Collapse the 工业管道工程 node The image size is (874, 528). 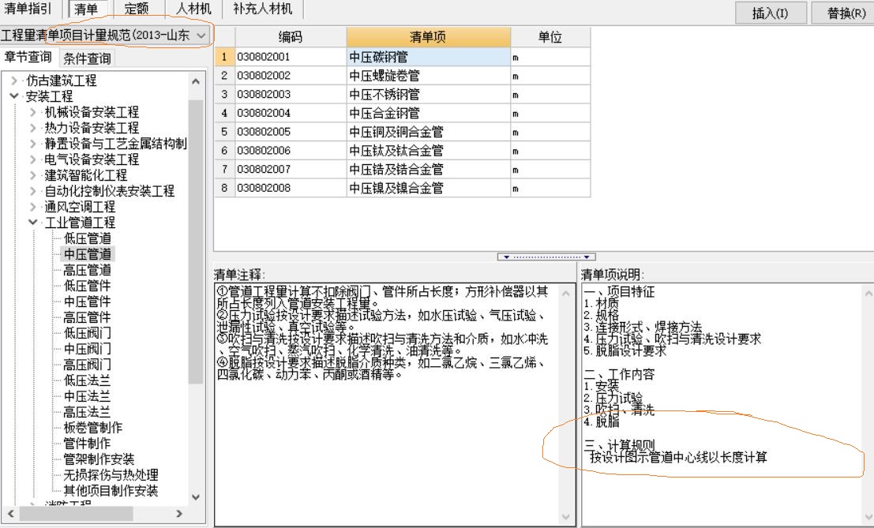click(x=33, y=223)
